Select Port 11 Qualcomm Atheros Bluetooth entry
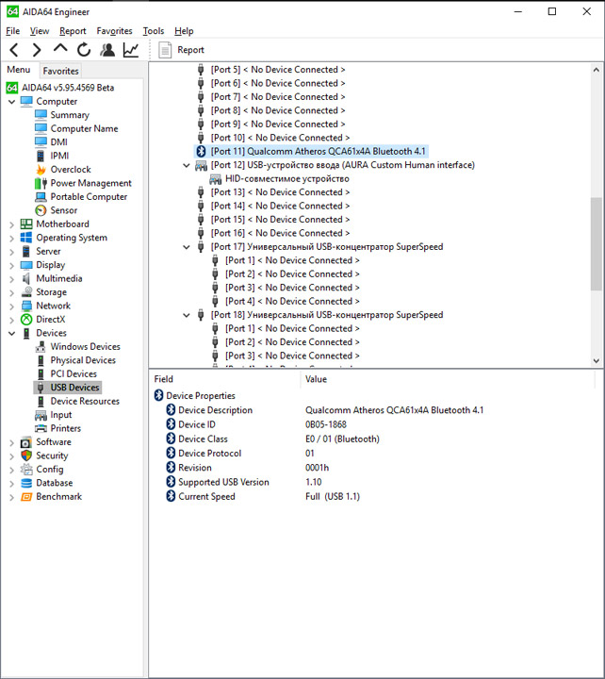This screenshot has width=605, height=679. point(319,151)
